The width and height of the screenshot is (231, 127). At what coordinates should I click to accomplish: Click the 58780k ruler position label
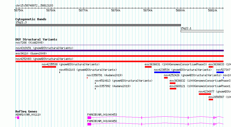click(116, 10)
